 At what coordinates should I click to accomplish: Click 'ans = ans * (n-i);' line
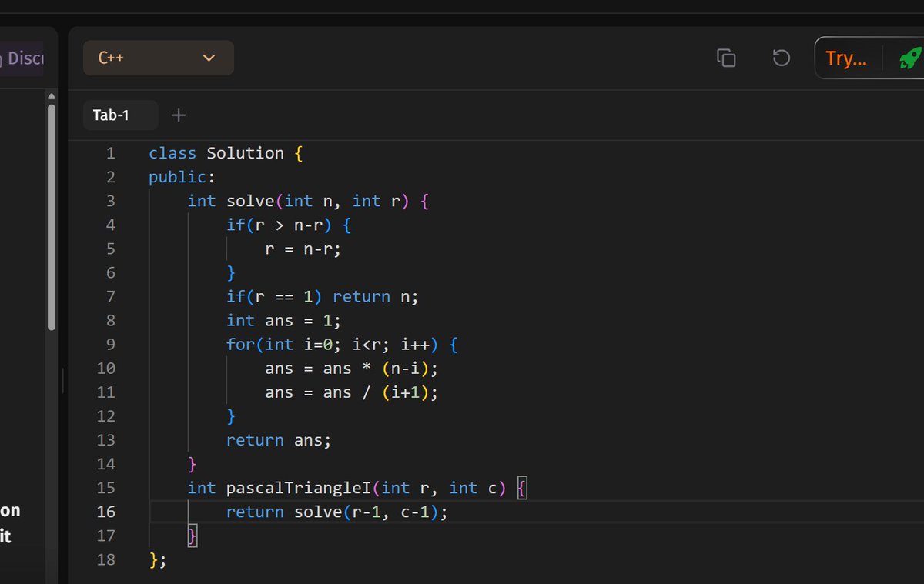click(x=351, y=368)
